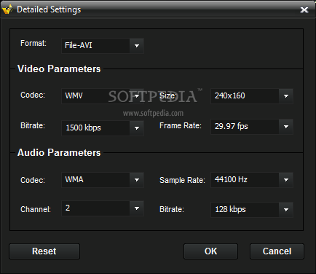Click the app logo icon in title bar
Viewport: 316px width, 274px height.
7,9
